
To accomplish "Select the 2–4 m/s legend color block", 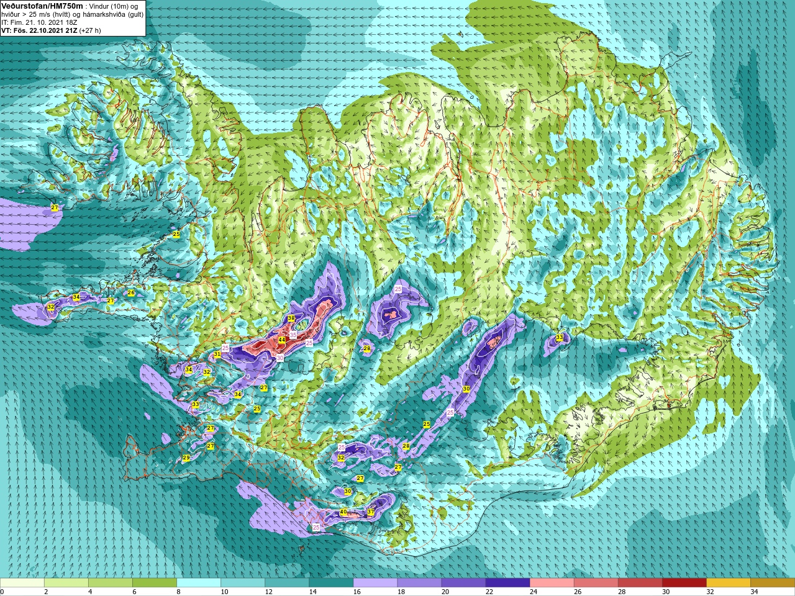I will click(66, 583).
